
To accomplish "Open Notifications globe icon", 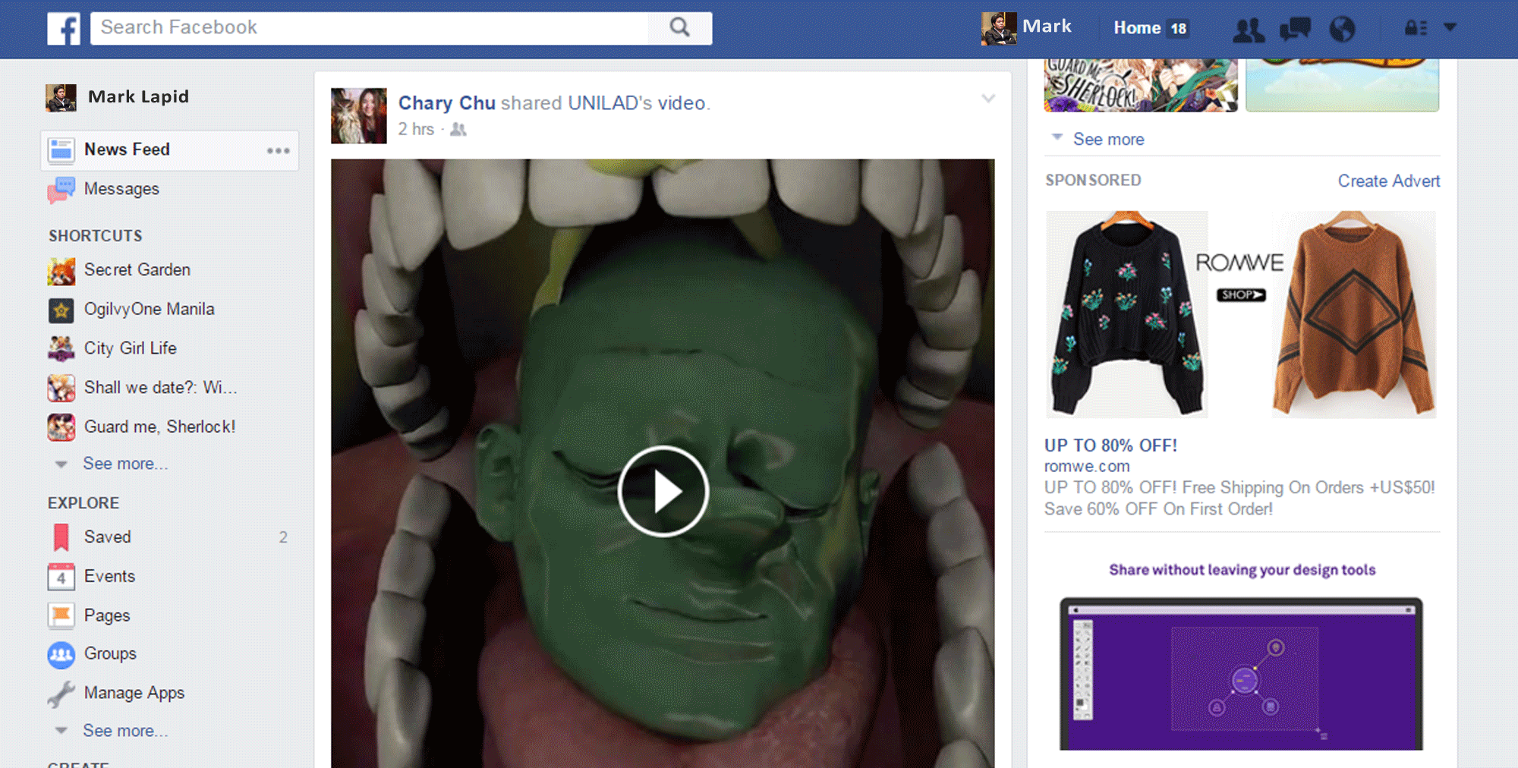I will pos(1342,29).
